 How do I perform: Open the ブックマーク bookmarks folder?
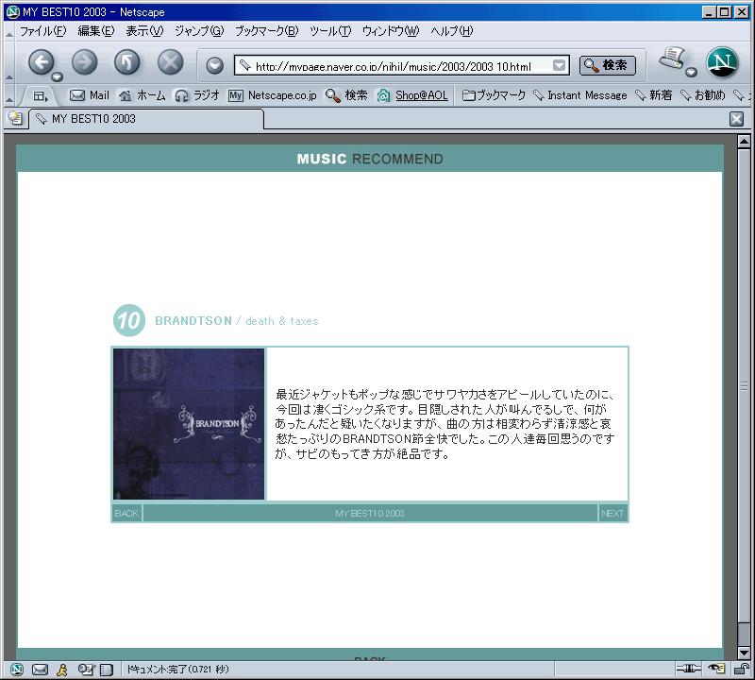tap(494, 95)
